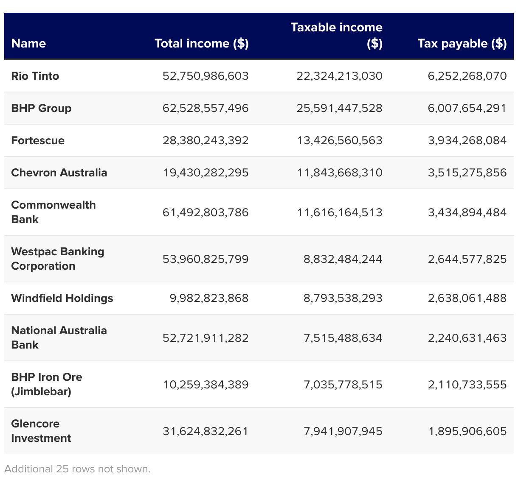Click the Name column header

tap(28, 43)
